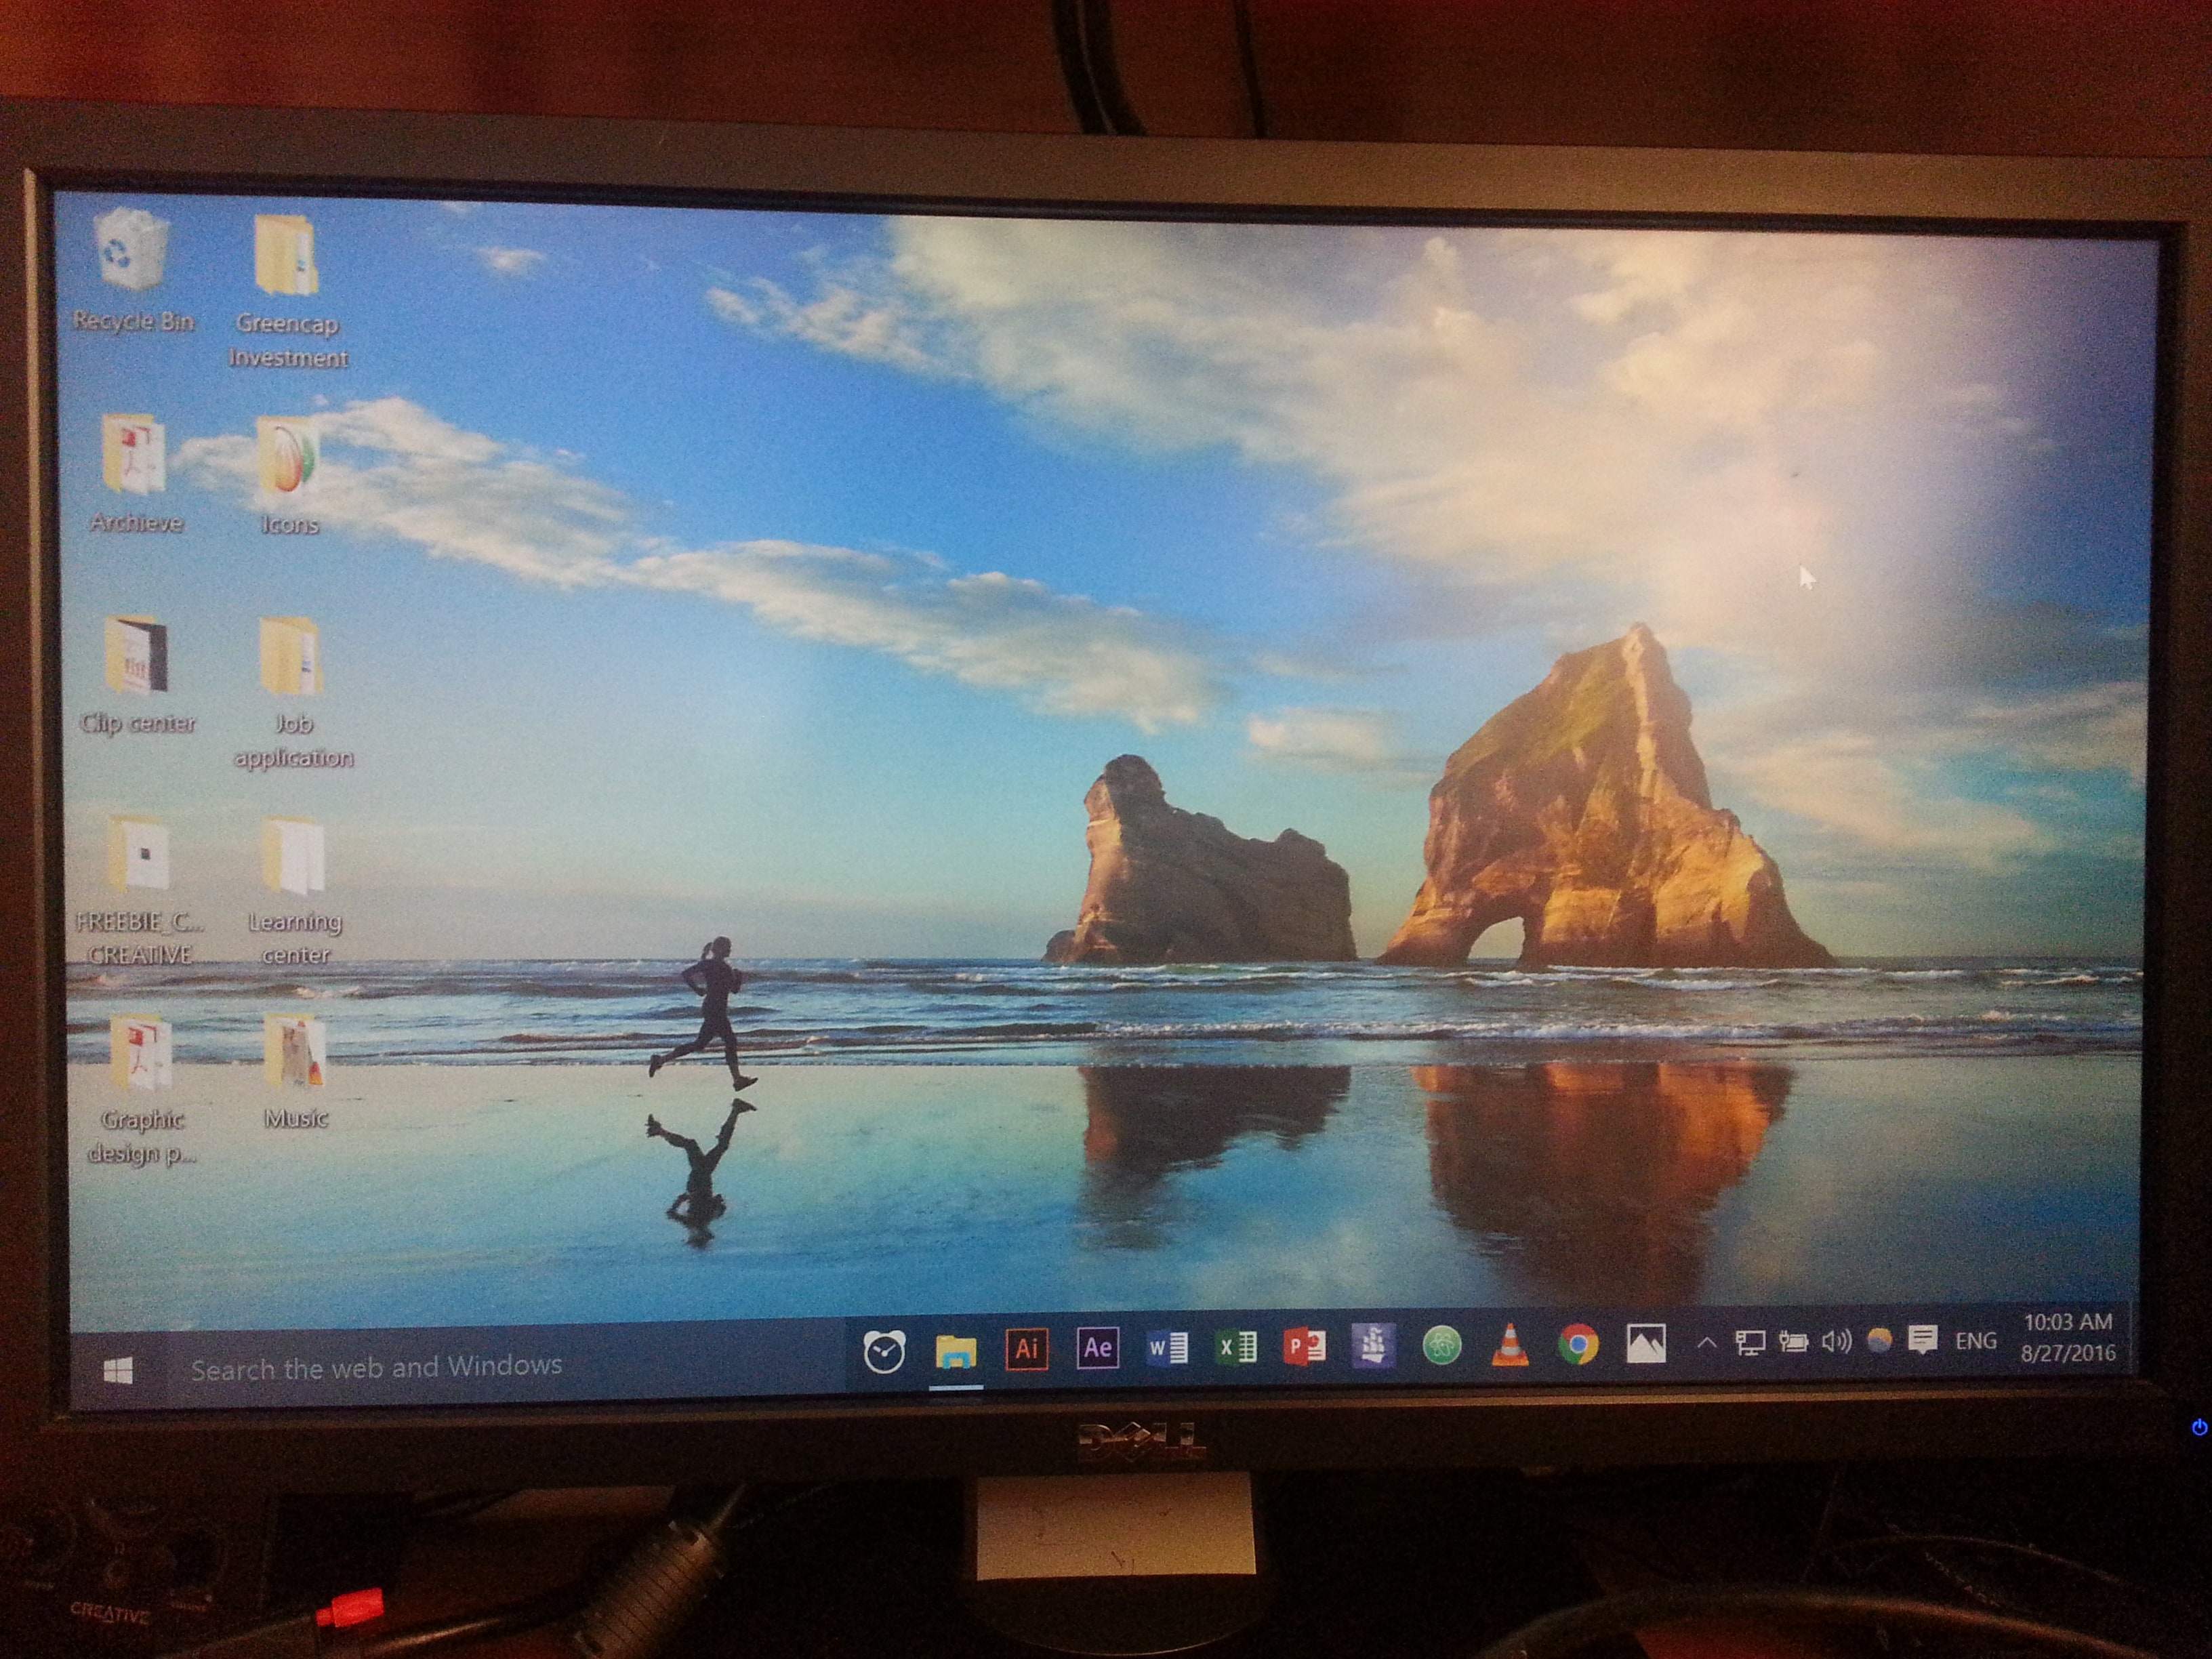Launch PowerPoint from the taskbar
The width and height of the screenshot is (2212, 1659).
tap(1305, 1347)
